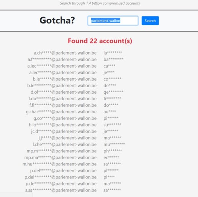
Task: Select the masked password ec******
Action: [111, 157]
